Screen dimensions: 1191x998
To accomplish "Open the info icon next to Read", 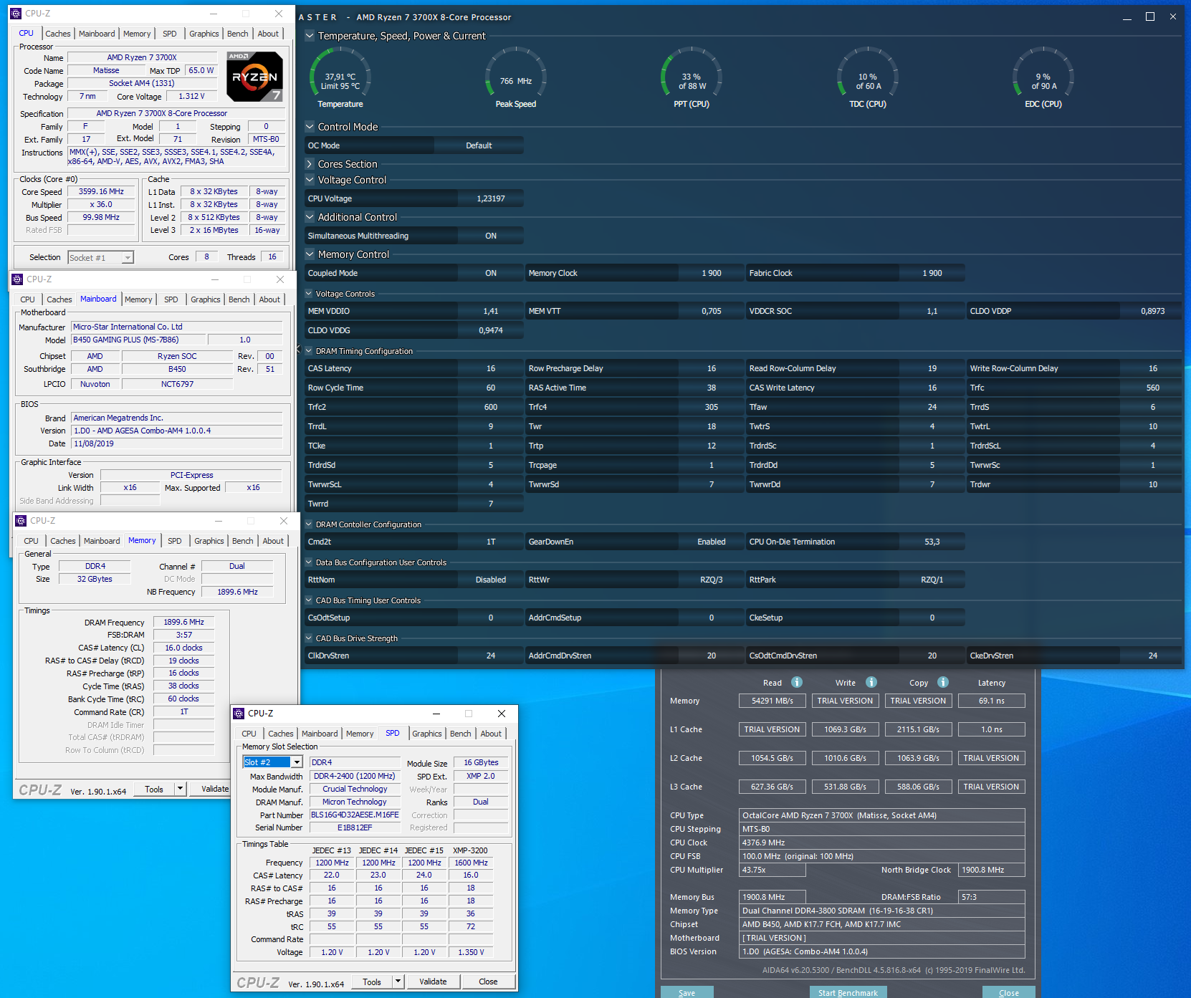I will coord(797,682).
